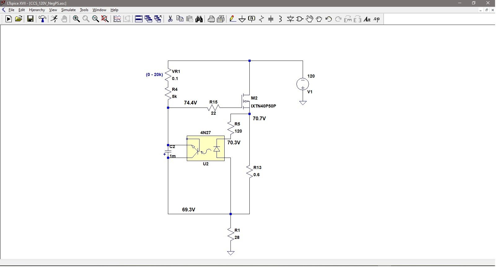Tile windows horizontally icon
This screenshot has height=267, width=496.
coord(139,19)
